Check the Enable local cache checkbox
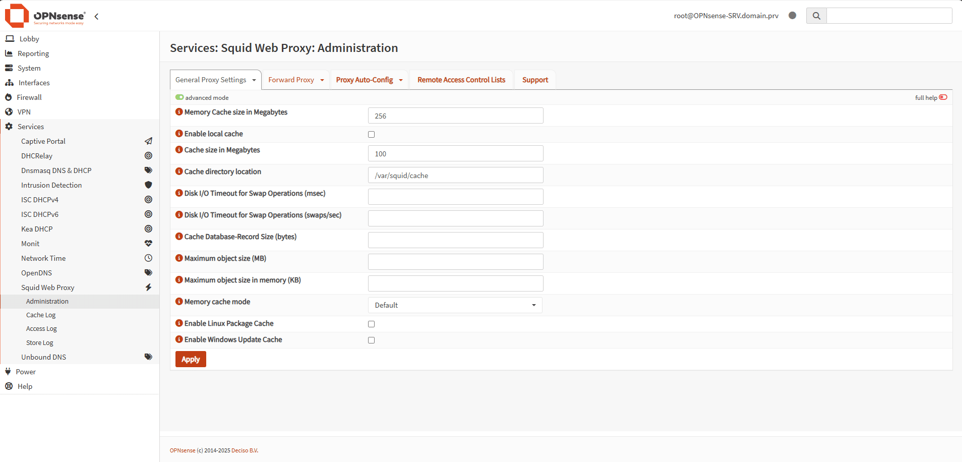The width and height of the screenshot is (962, 462). point(372,134)
